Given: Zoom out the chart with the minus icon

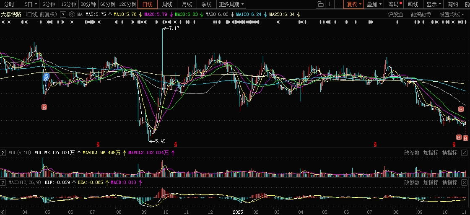Looking at the screenshot, I should pos(339,5).
